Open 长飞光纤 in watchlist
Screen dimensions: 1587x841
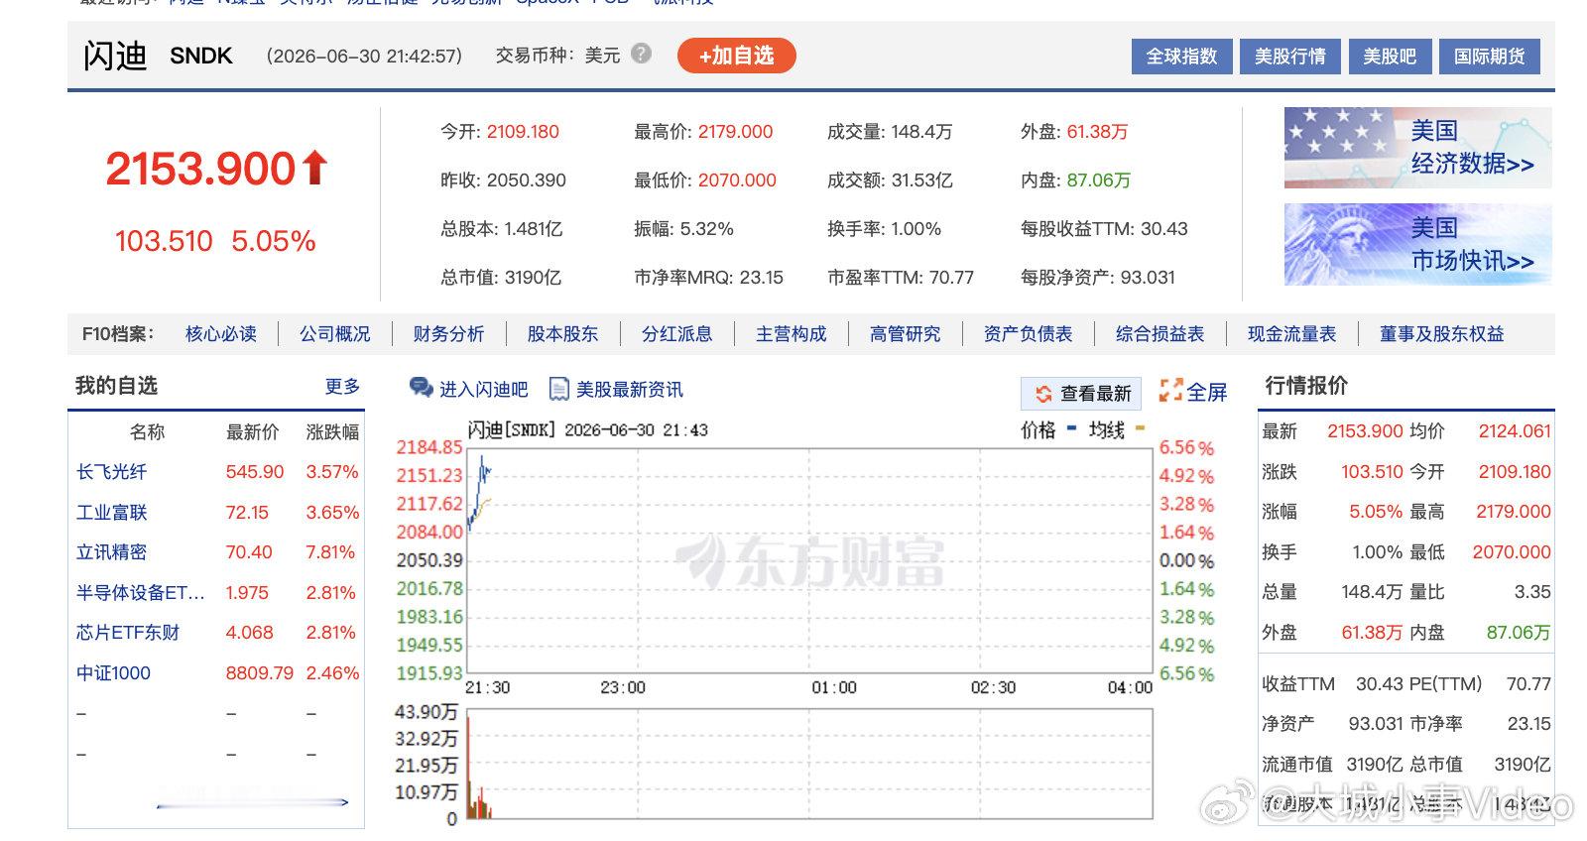click(111, 472)
